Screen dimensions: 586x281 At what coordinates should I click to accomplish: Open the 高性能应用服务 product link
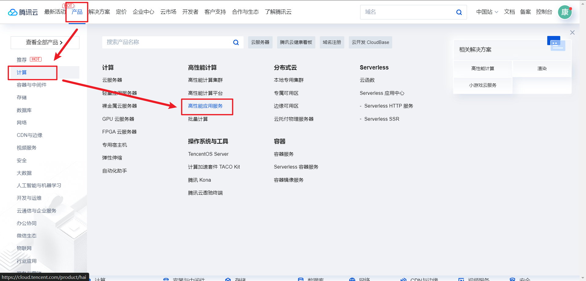click(205, 106)
